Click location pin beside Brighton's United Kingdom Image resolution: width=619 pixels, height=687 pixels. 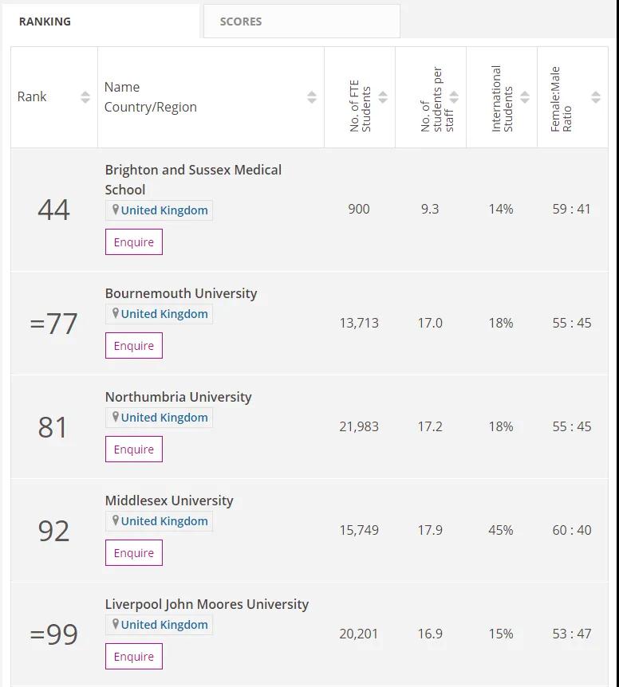116,210
